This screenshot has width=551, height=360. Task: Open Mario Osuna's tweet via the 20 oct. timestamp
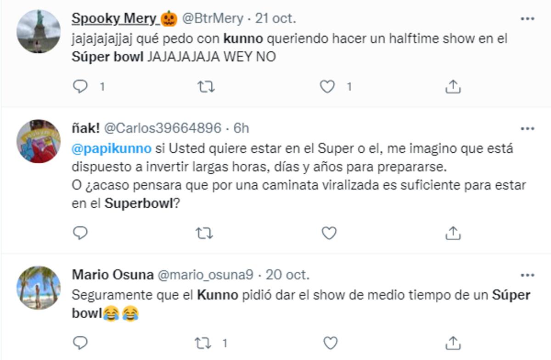pos(287,275)
